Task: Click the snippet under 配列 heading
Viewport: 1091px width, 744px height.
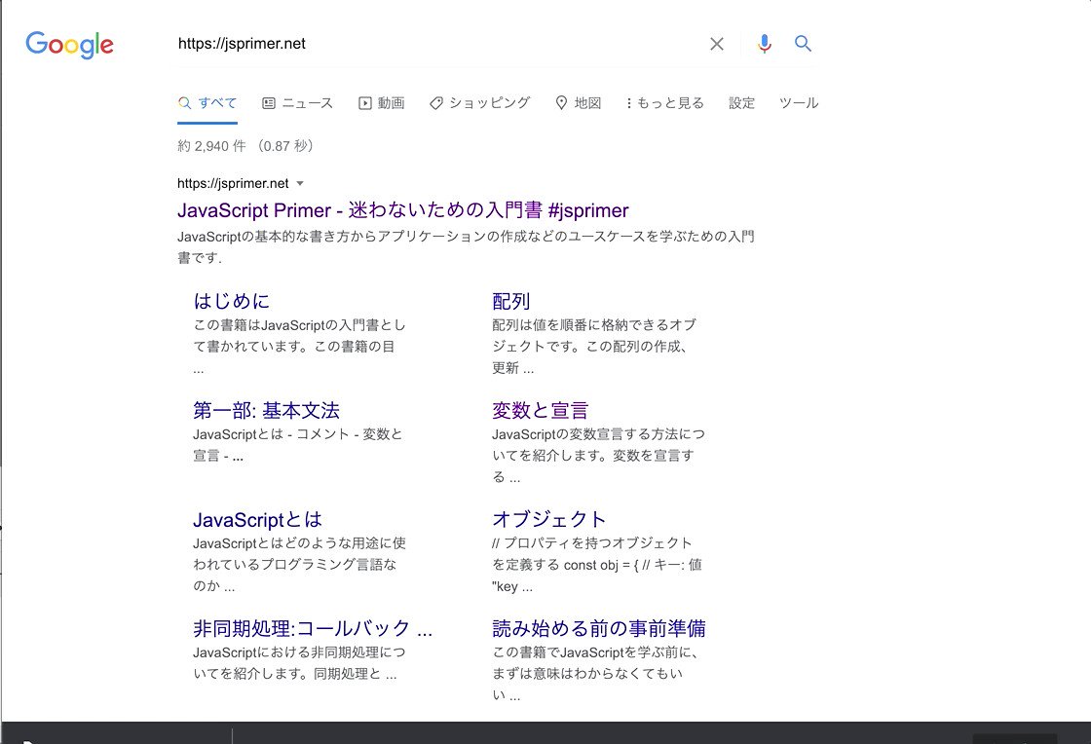Action: point(595,347)
